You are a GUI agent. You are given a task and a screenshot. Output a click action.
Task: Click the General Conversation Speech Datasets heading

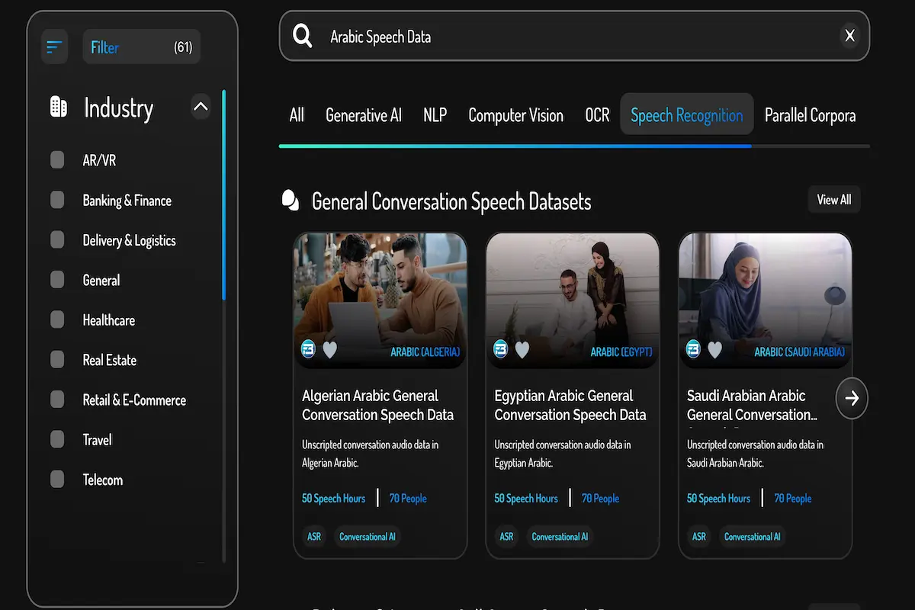click(451, 201)
